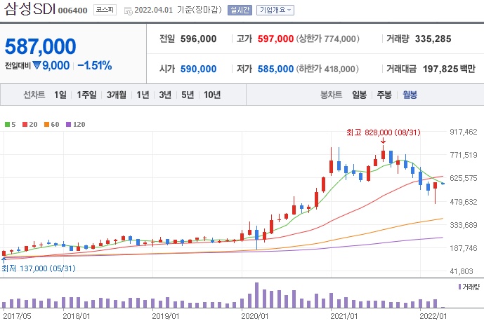Image resolution: width=484 pixels, height=321 pixels.
Task: Select the 1년 line chart tab
Action: click(x=143, y=95)
